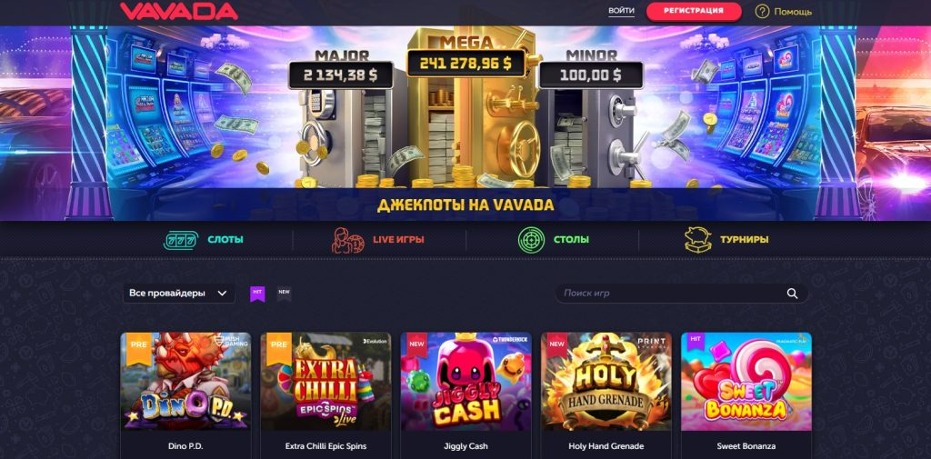
Task: Click the Live games dealer icon
Action: (348, 241)
